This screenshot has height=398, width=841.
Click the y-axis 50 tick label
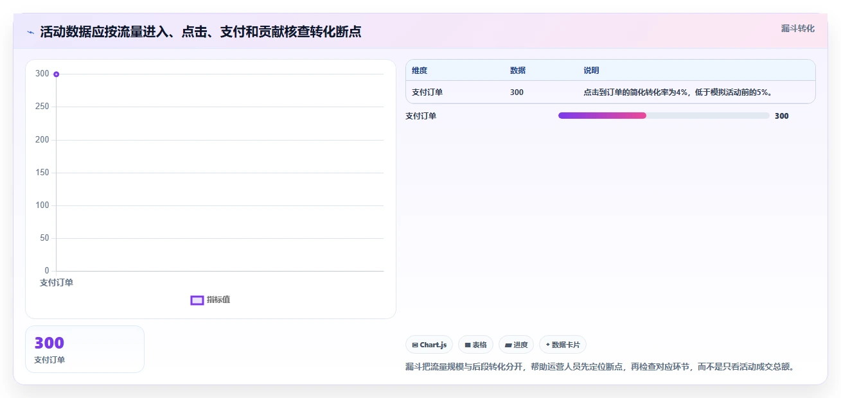click(x=45, y=238)
